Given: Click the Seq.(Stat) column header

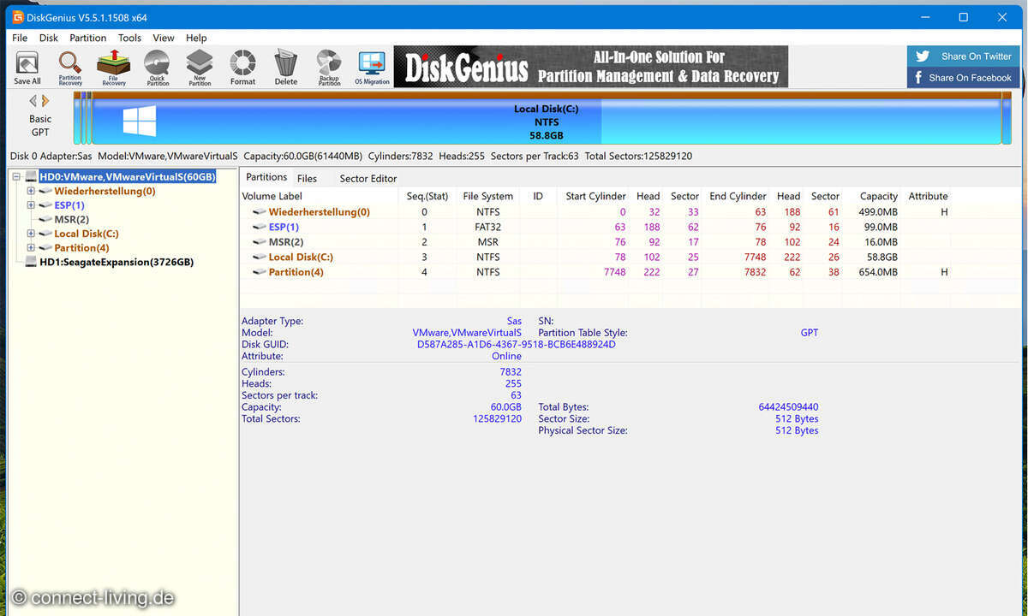Looking at the screenshot, I should 427,196.
